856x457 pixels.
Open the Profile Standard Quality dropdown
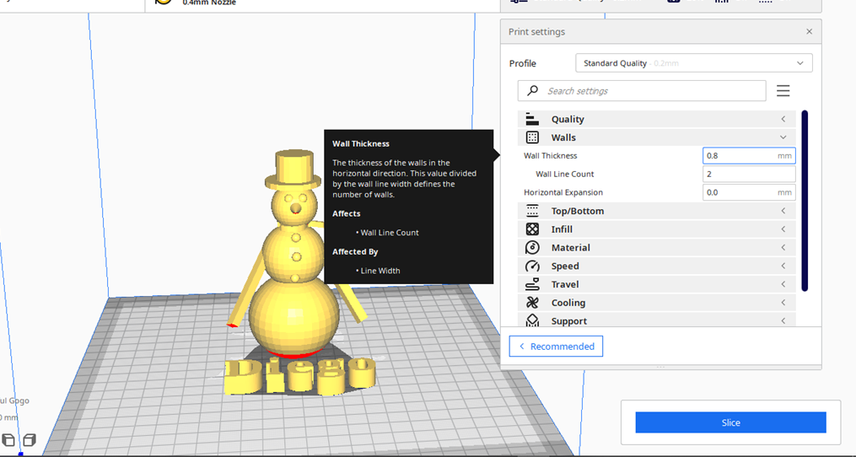pyautogui.click(x=693, y=62)
